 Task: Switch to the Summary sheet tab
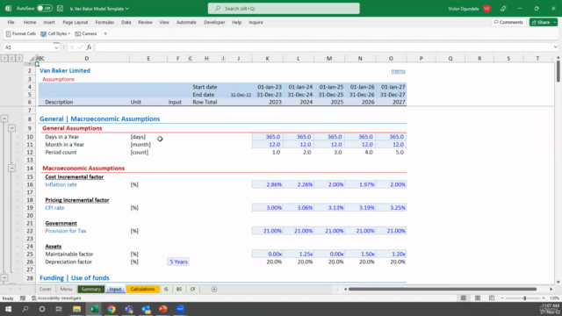pos(91,289)
